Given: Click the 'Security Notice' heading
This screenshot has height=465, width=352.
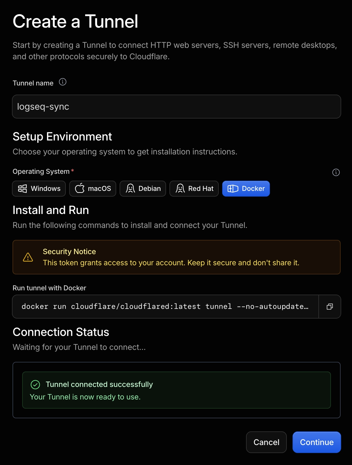Looking at the screenshot, I should [69, 252].
